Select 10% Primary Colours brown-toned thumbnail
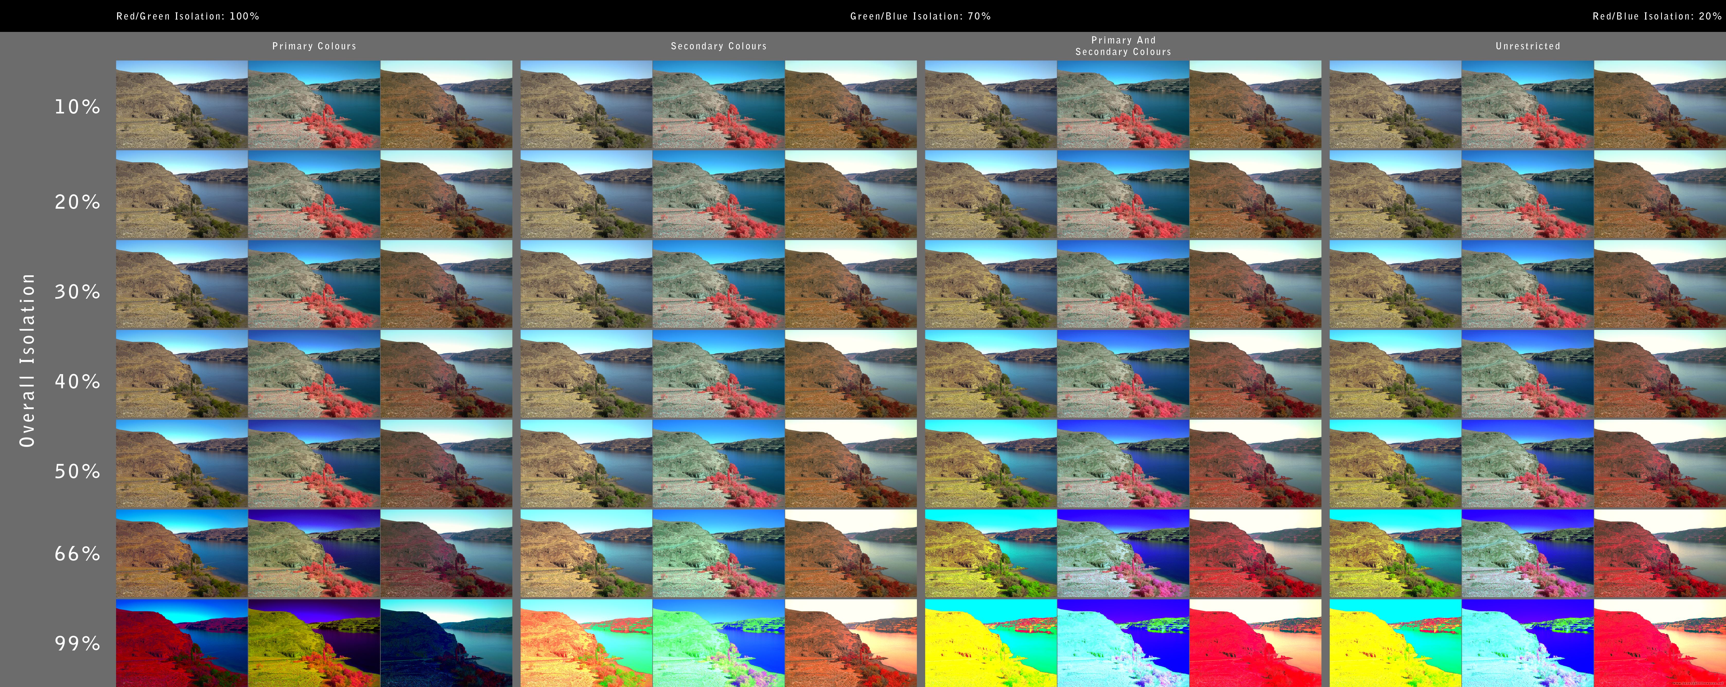Image resolution: width=1726 pixels, height=687 pixels. click(446, 104)
